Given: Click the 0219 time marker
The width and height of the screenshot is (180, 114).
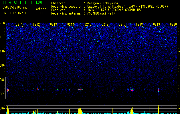Looking at the screenshot, I should [157, 25].
